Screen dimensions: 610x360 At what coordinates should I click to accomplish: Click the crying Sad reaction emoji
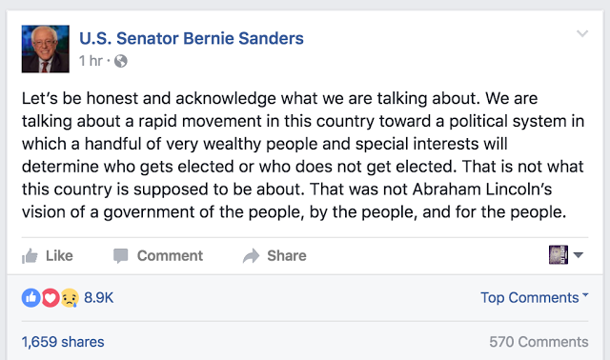tap(70, 298)
